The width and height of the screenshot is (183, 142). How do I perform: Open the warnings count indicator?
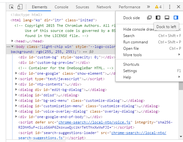click(158, 7)
